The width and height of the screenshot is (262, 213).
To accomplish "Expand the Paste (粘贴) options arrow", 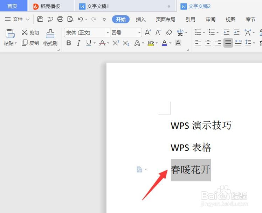I will 16,43.
